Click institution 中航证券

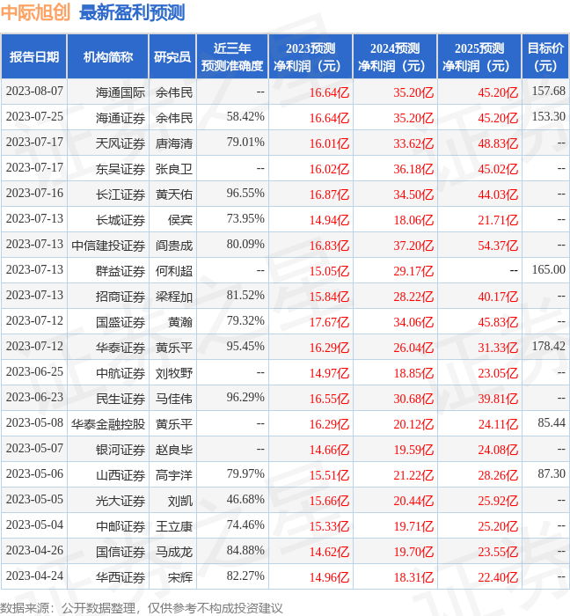tap(121, 374)
